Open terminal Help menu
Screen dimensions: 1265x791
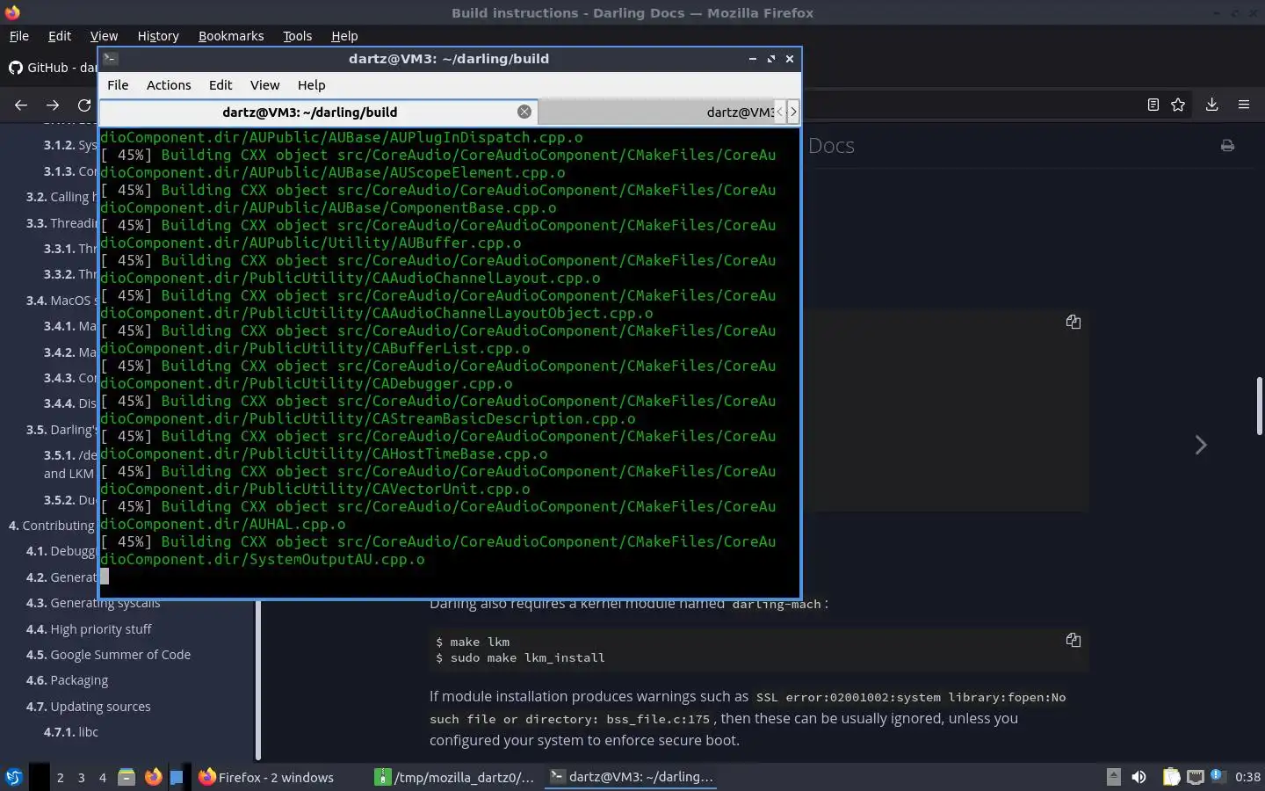click(311, 85)
